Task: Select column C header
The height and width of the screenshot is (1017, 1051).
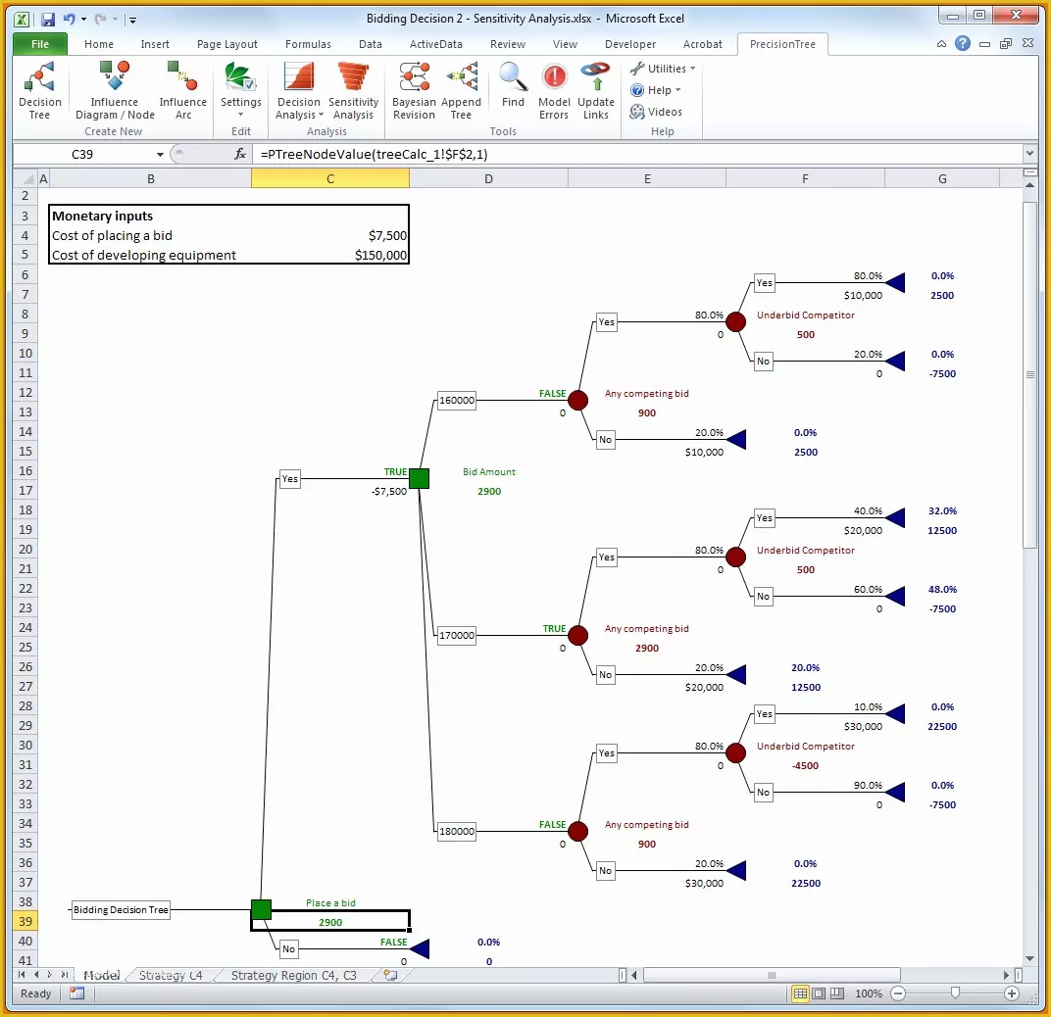Action: pyautogui.click(x=329, y=179)
